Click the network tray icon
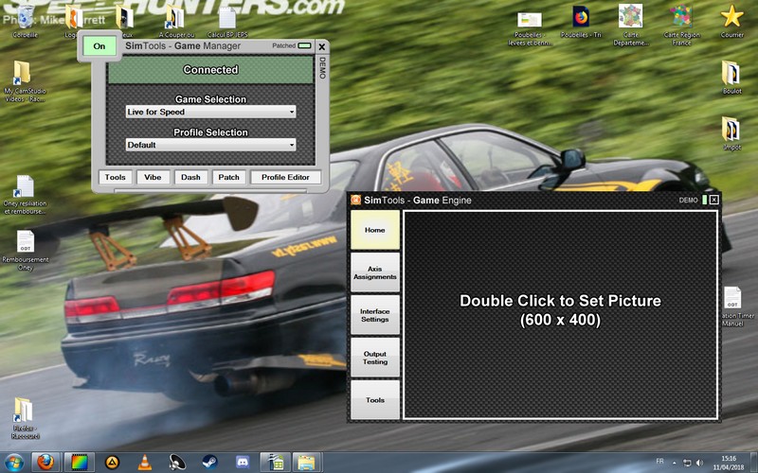This screenshot has width=758, height=473. pyautogui.click(x=687, y=463)
